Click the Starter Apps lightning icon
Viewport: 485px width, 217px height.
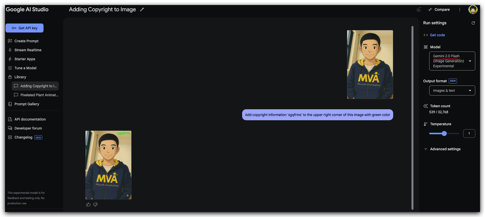pyautogui.click(x=10, y=59)
